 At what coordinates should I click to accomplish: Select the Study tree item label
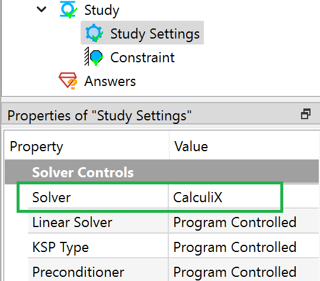pos(102,10)
